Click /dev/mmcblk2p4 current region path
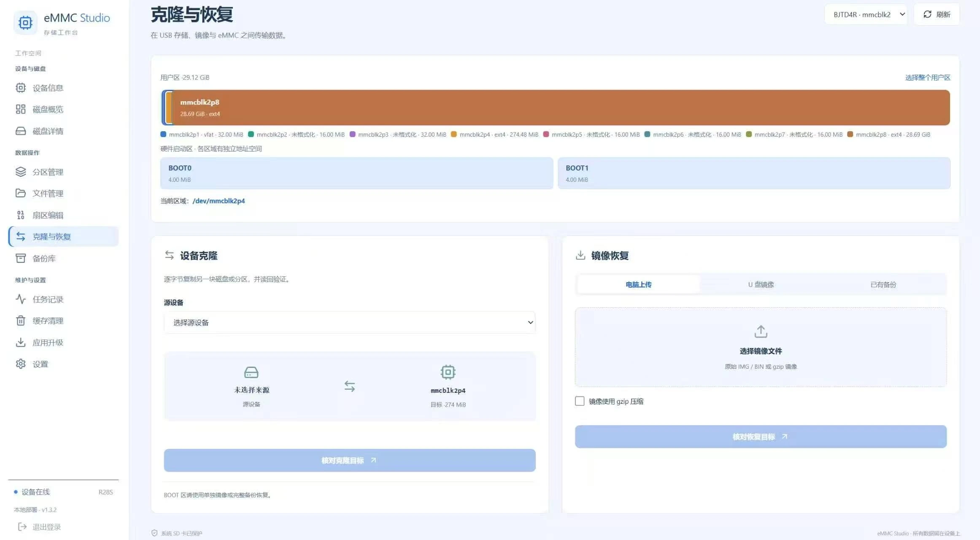The width and height of the screenshot is (980, 540). pos(219,201)
